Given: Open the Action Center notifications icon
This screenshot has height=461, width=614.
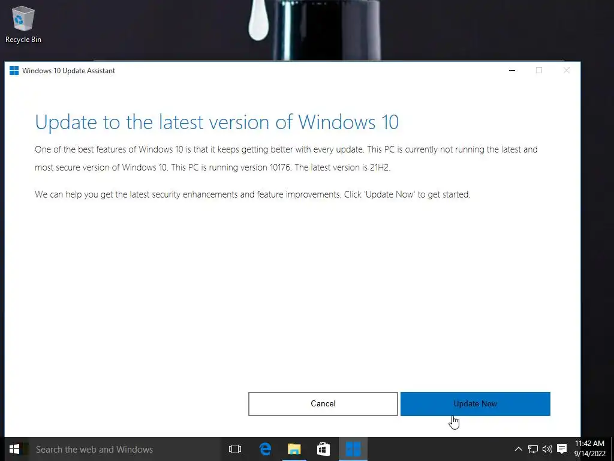Looking at the screenshot, I should pyautogui.click(x=562, y=449).
